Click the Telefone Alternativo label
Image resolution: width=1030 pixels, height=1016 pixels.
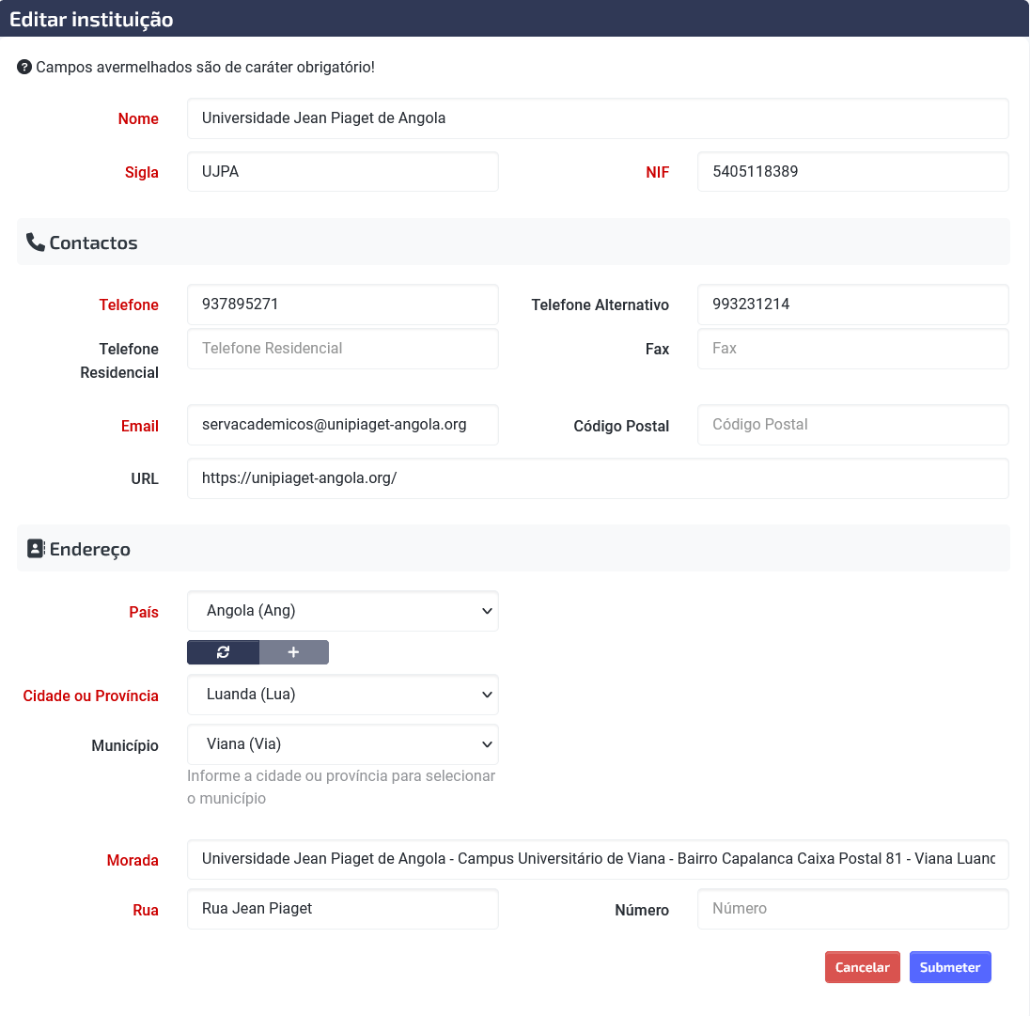pos(601,305)
